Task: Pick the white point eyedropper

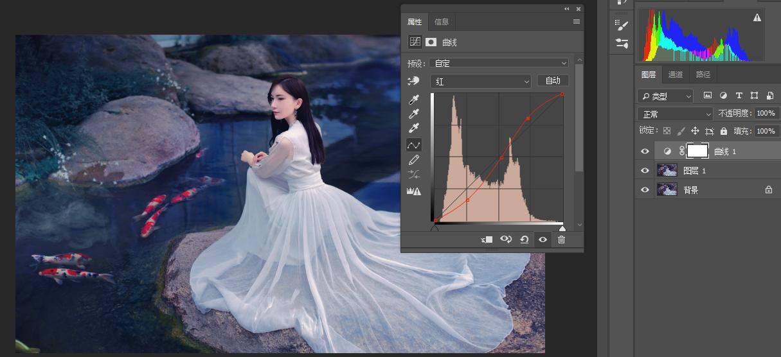Action: [414, 129]
